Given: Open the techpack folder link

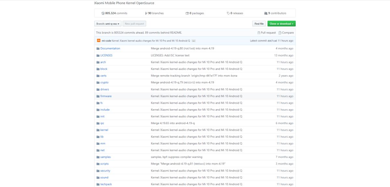Looking at the screenshot, I should [x=106, y=185].
